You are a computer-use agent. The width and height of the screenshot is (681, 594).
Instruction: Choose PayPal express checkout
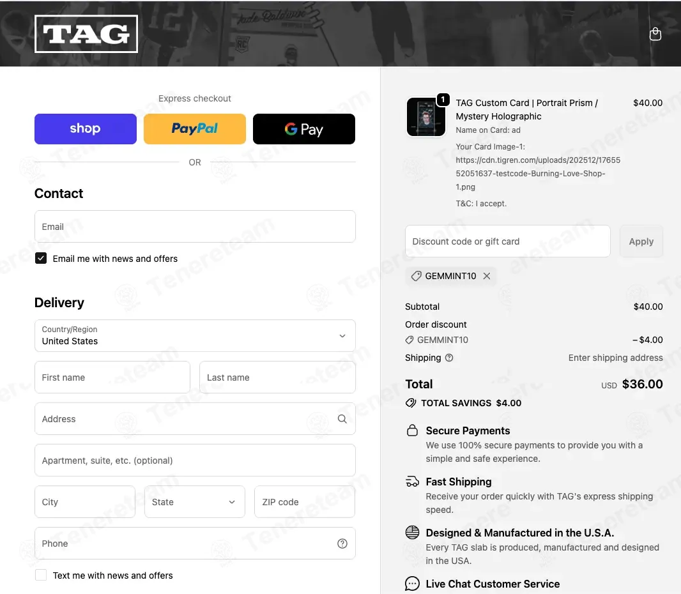[x=195, y=129]
